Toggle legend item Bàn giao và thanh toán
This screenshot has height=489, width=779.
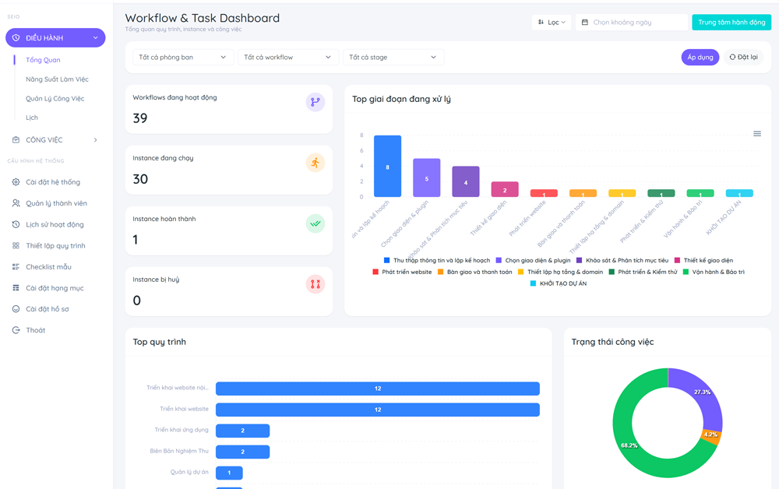(x=474, y=272)
